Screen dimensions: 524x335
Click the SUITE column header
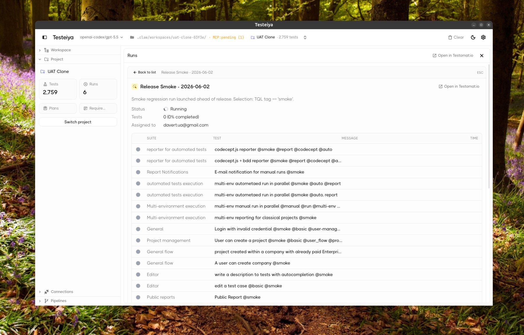coord(151,138)
